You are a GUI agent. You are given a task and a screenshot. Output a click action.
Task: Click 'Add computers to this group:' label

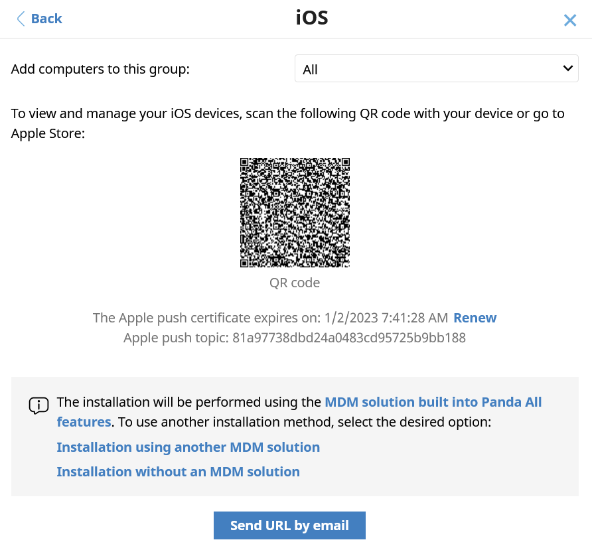pos(100,69)
